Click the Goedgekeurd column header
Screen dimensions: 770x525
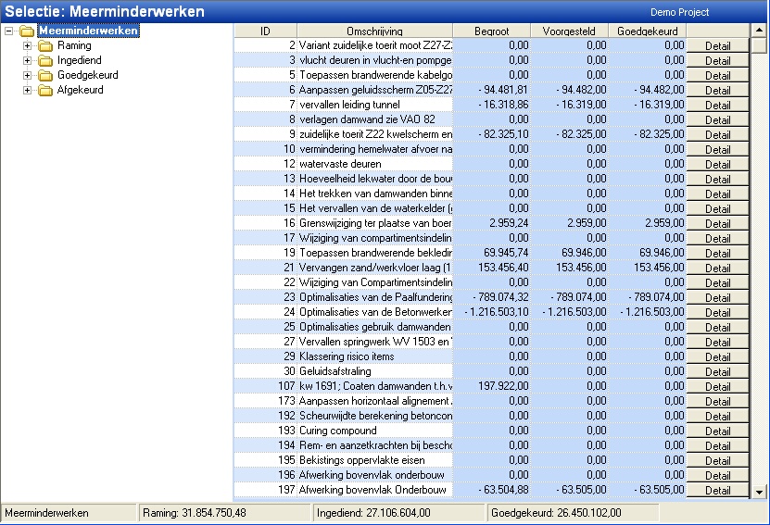(648, 31)
